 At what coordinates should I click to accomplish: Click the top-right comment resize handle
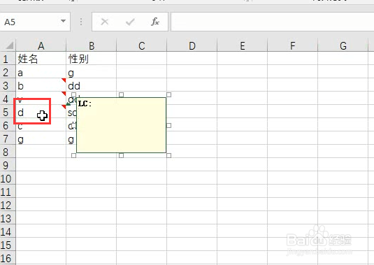tap(168, 95)
